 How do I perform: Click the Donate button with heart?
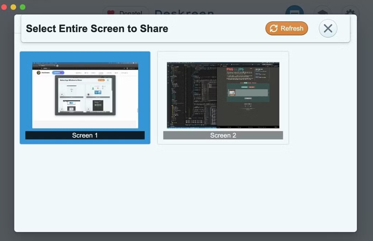tap(126, 11)
